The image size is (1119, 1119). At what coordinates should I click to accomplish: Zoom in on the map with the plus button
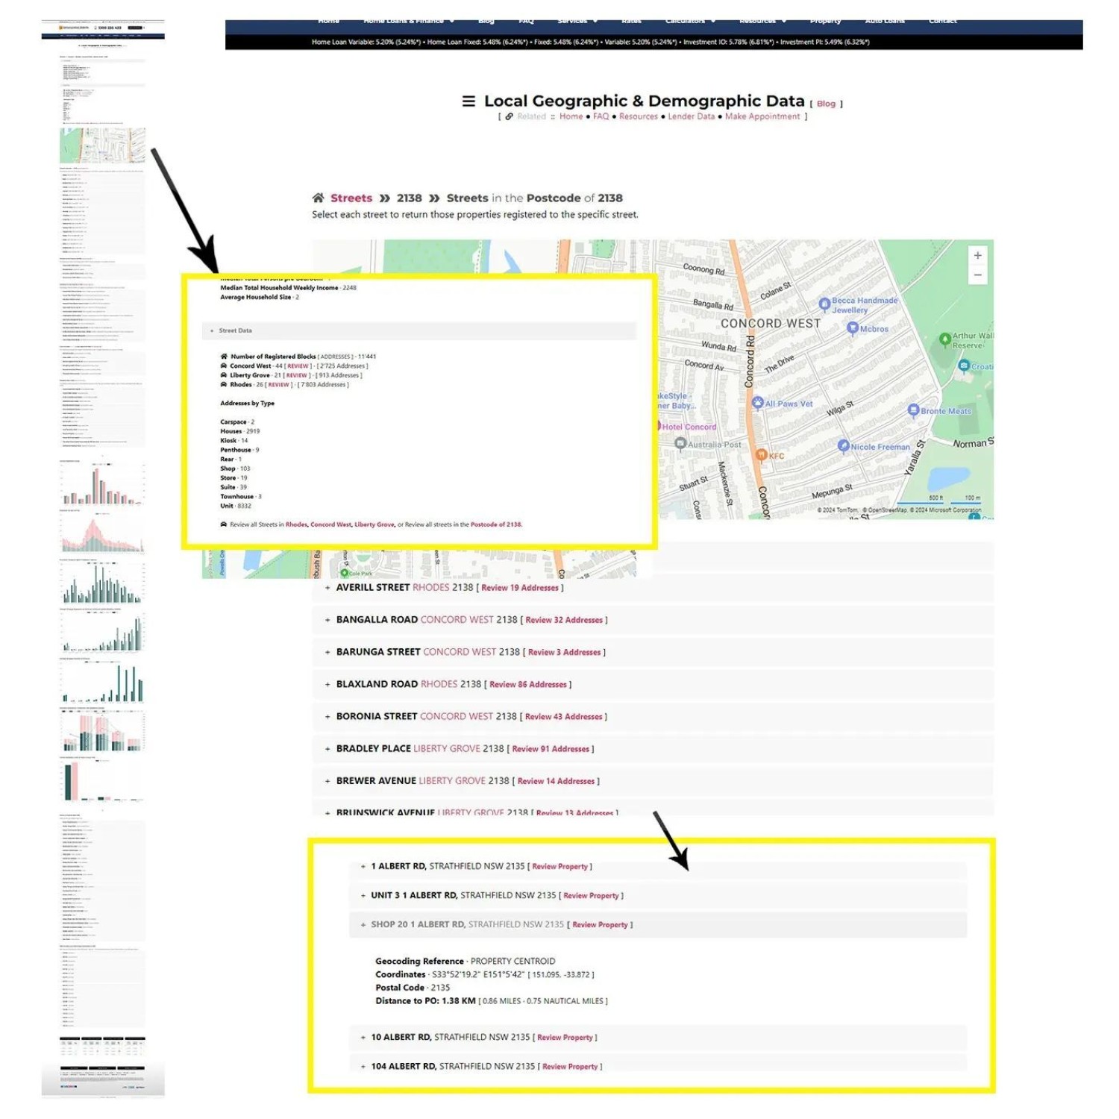coord(977,256)
